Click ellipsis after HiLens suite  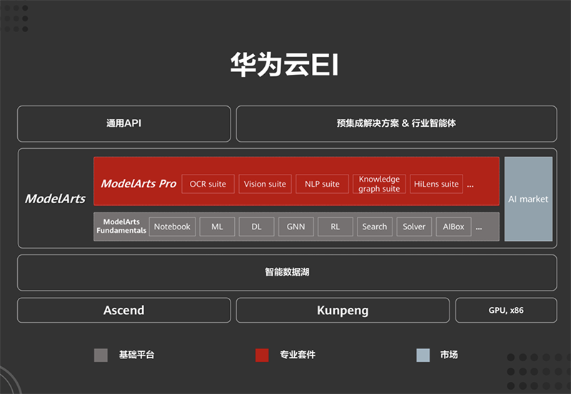[470, 186]
